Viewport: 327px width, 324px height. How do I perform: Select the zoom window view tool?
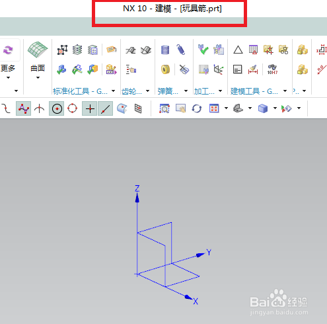(x=164, y=108)
